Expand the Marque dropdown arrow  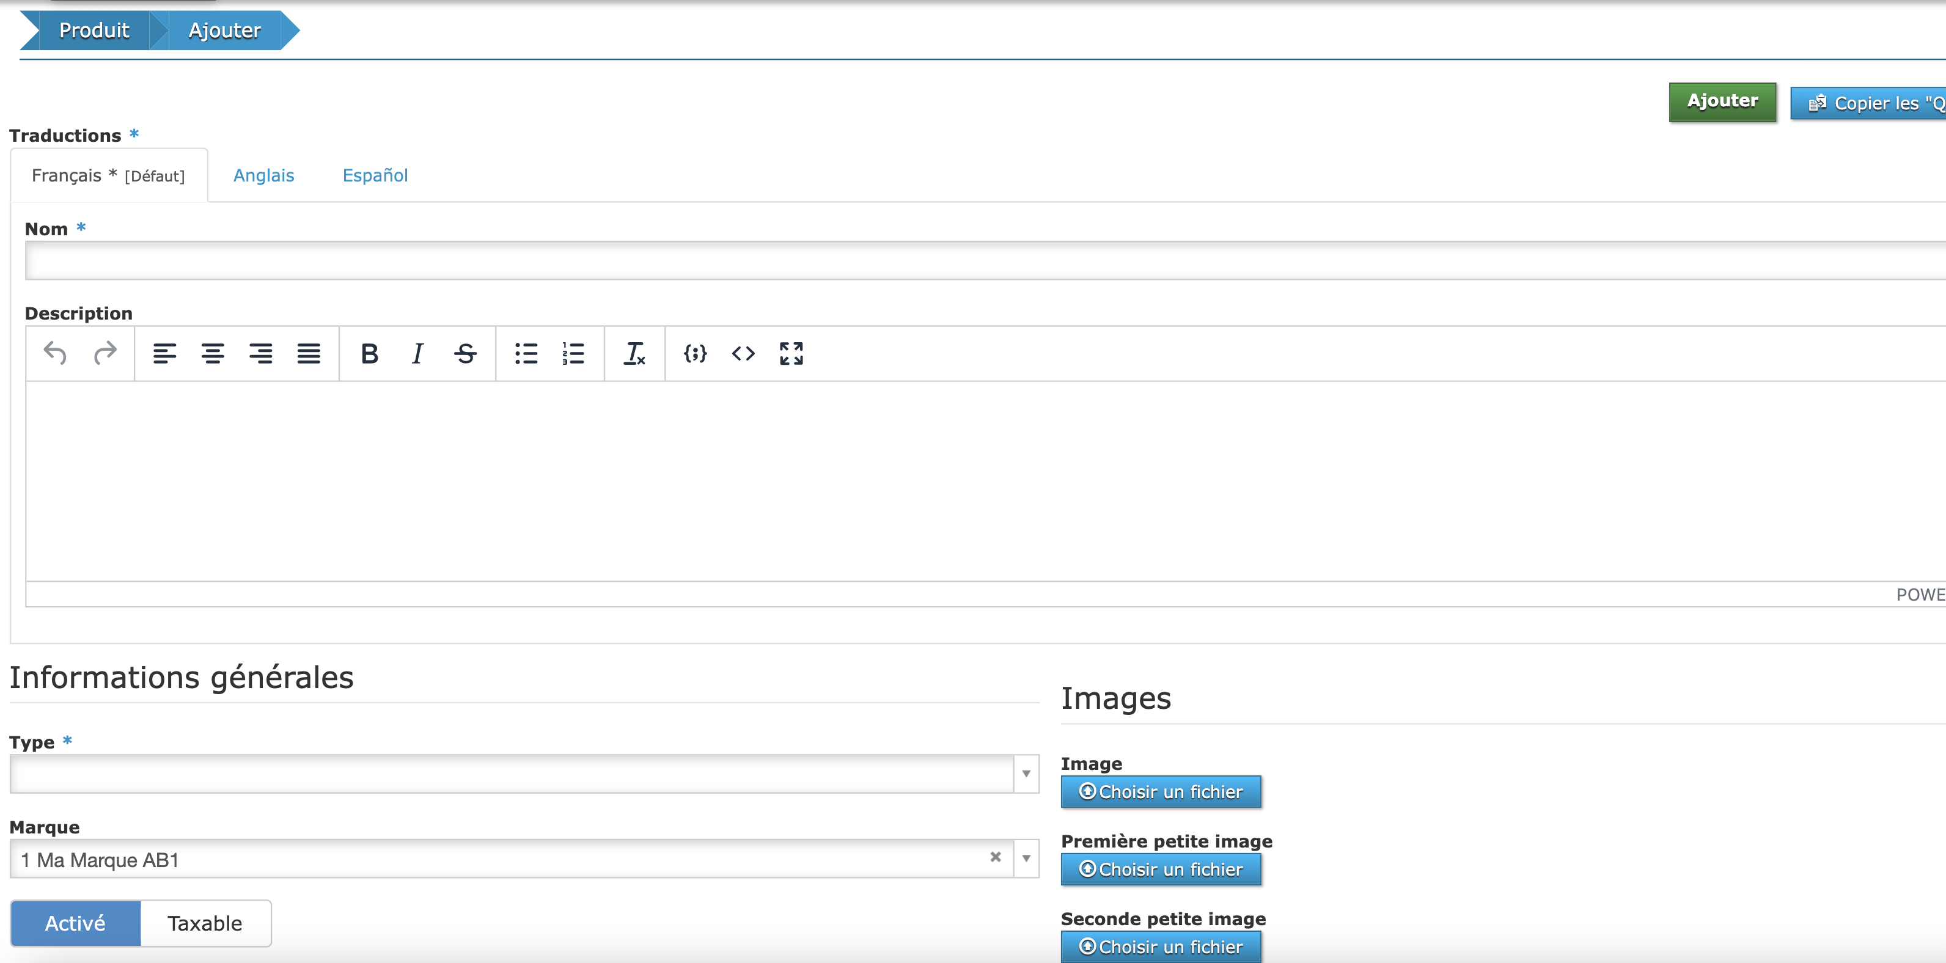[x=1026, y=858]
